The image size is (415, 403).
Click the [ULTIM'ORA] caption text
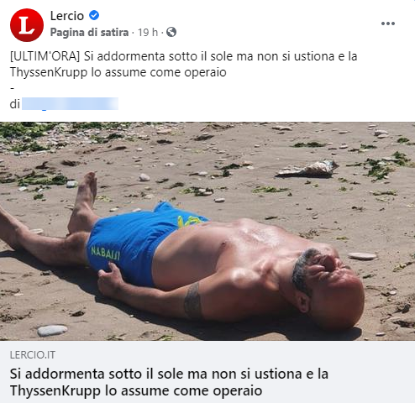[x=45, y=56]
